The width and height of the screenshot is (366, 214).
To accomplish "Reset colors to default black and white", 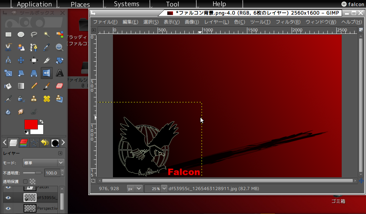I will pyautogui.click(x=26, y=132).
